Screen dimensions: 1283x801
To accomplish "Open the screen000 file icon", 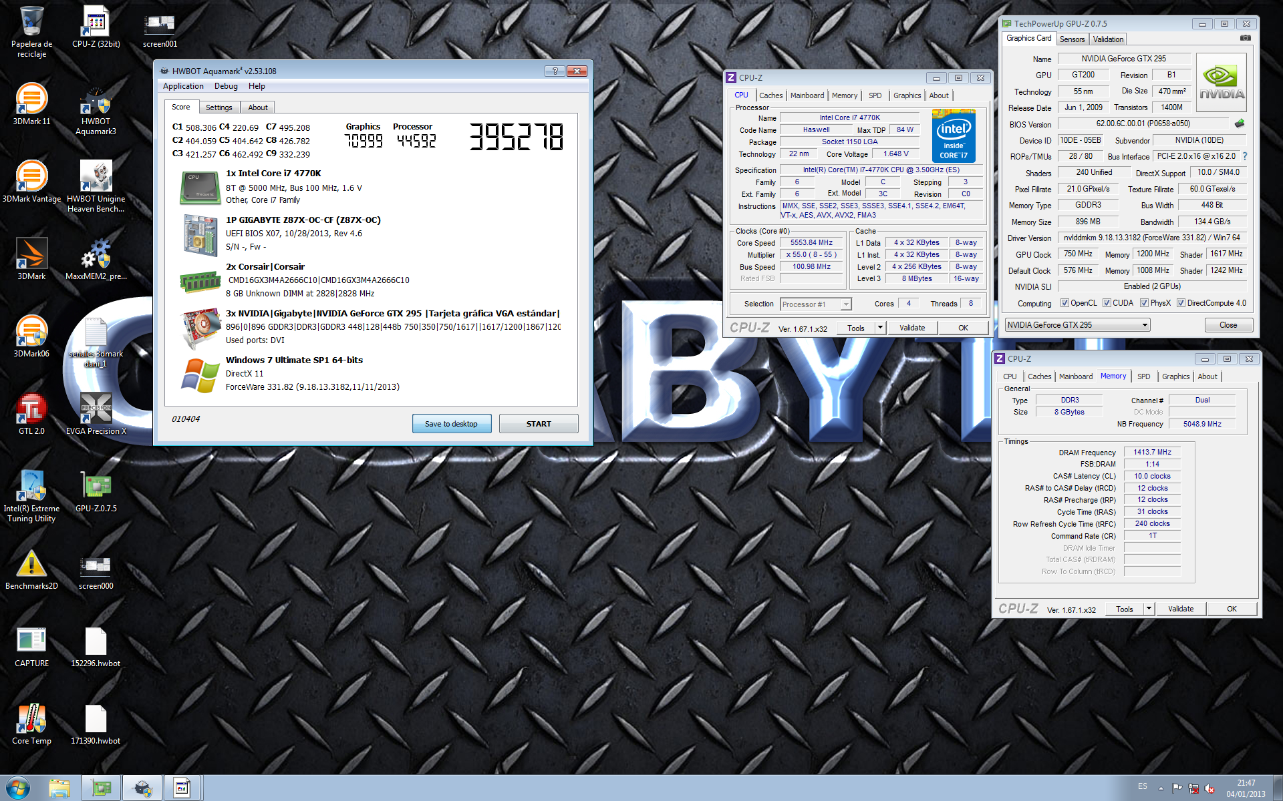I will tap(96, 573).
